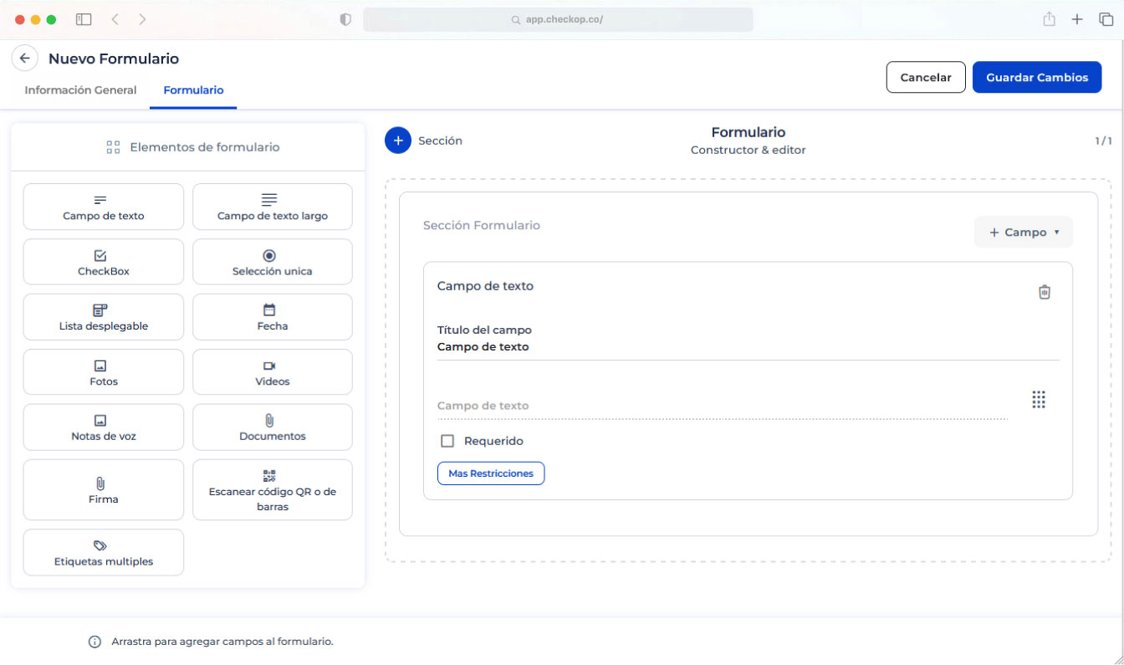Image resolution: width=1124 pixels, height=665 pixels.
Task: Choose the Videos form element
Action: (x=272, y=371)
